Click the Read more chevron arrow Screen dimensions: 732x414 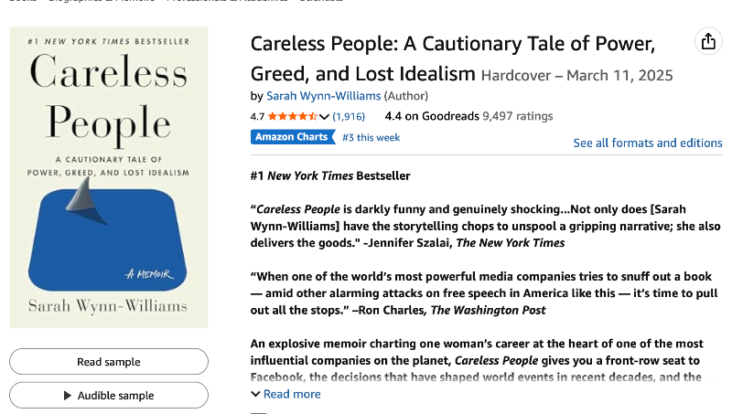click(255, 394)
